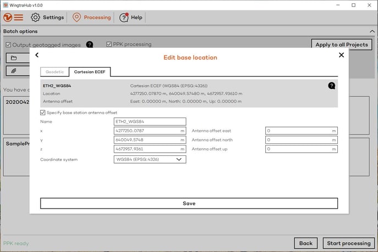The width and height of the screenshot is (378, 252).
Task: Click the help icon beside coordinate info
Action: (x=332, y=86)
